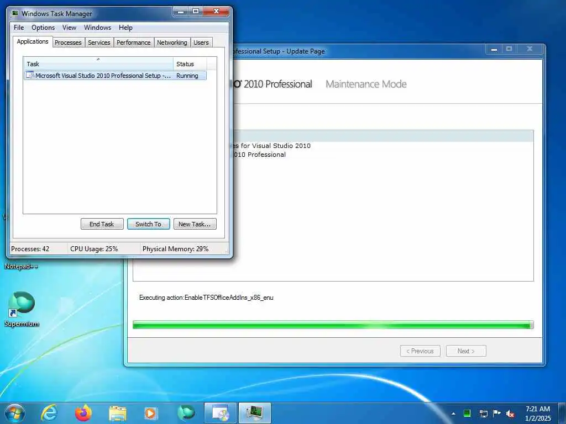The width and height of the screenshot is (566, 424).
Task: Open Supermium from the taskbar
Action: pyautogui.click(x=186, y=413)
